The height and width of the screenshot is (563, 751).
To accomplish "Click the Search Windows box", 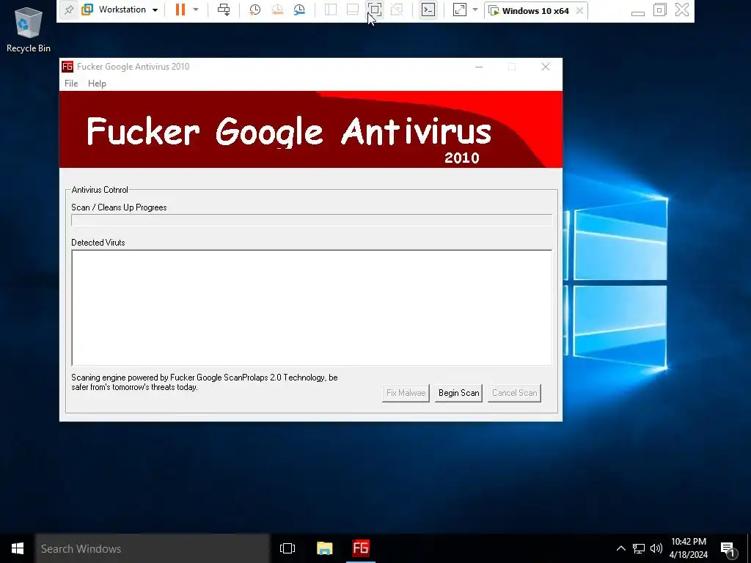I will coord(153,548).
